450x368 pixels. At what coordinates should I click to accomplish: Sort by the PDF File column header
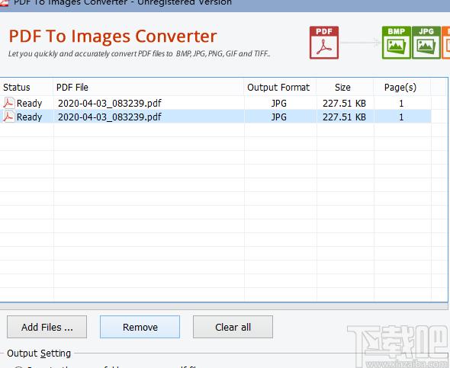click(149, 87)
